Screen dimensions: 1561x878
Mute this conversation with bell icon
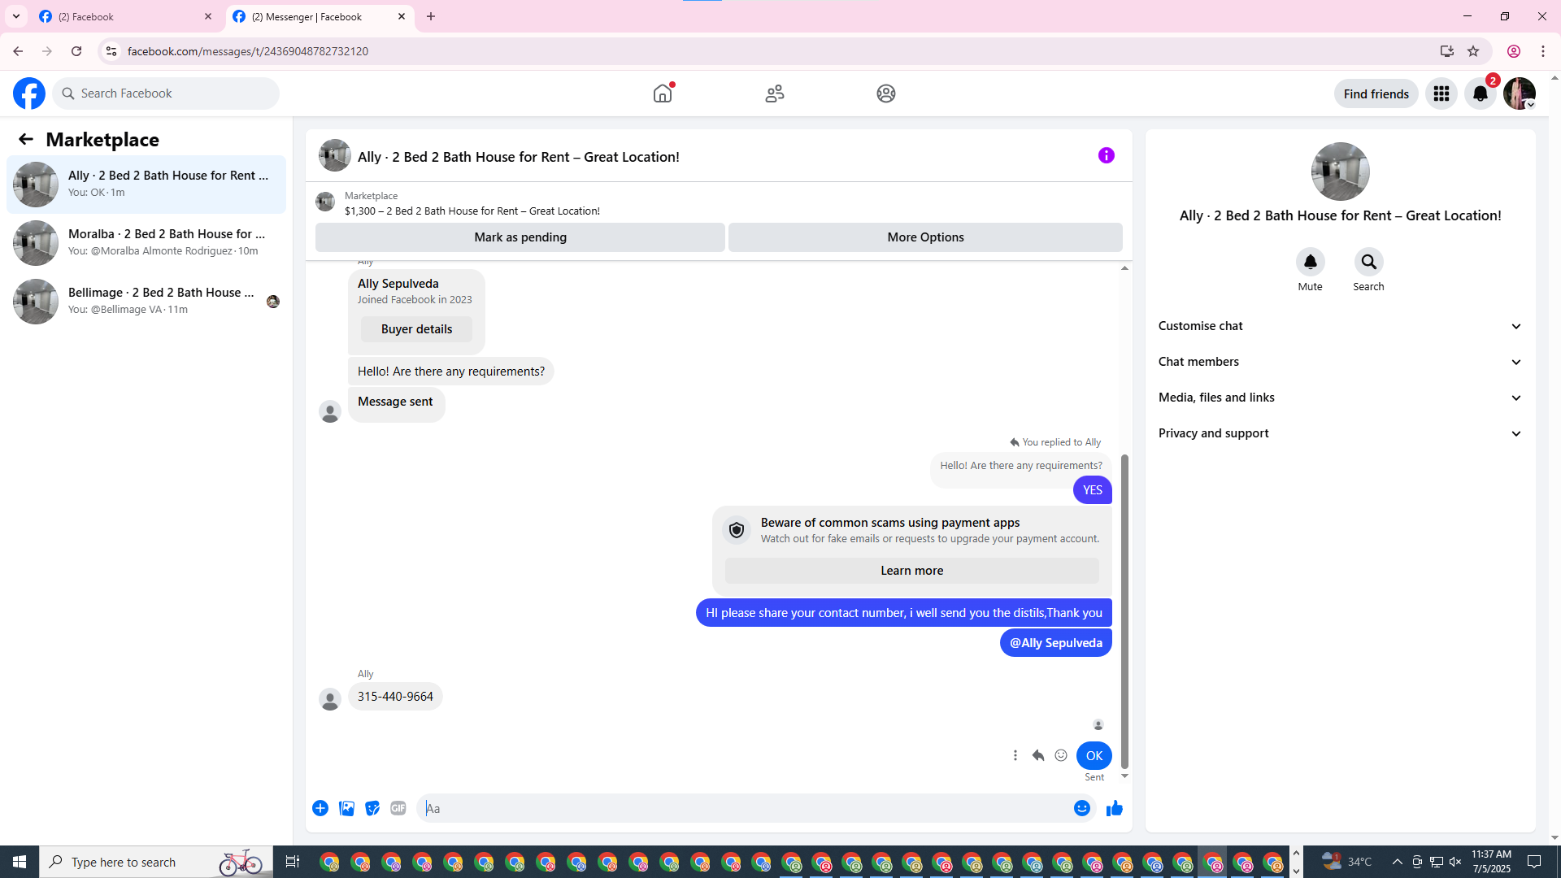point(1310,262)
